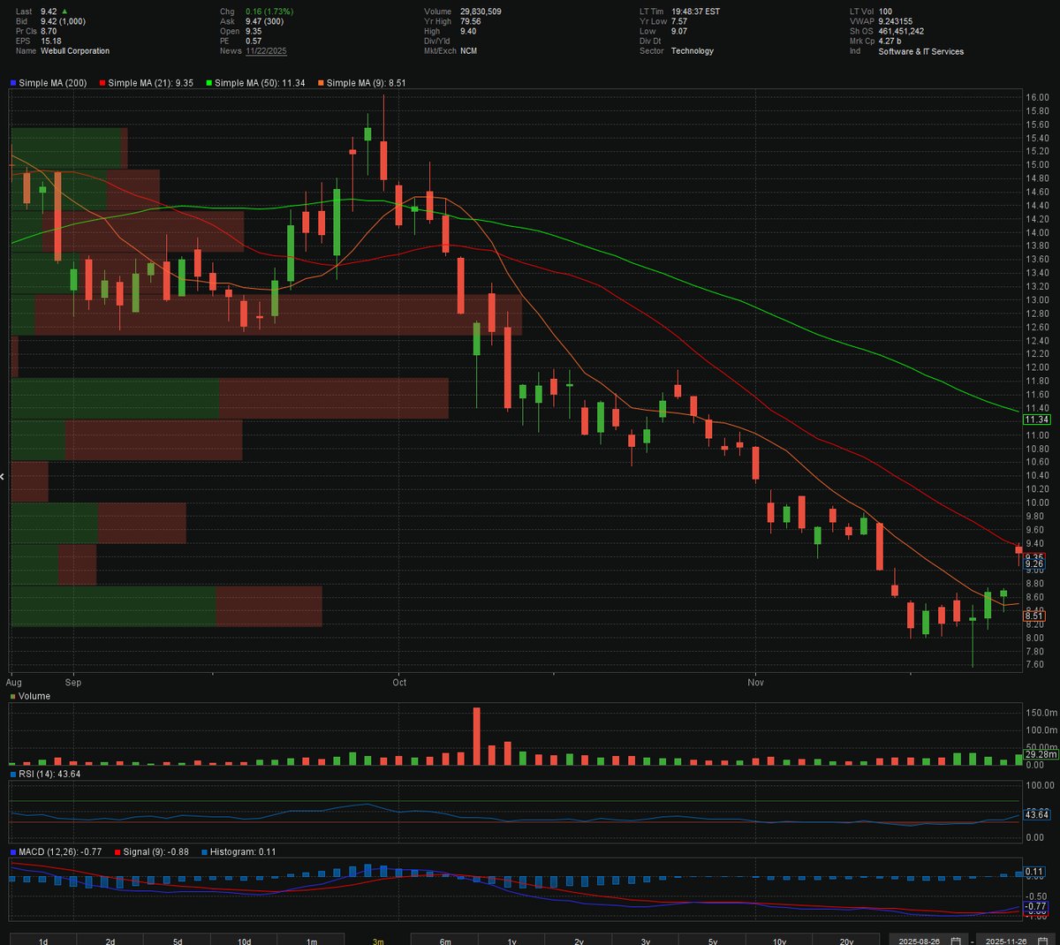Select the Simple MA (200) legend label
The height and width of the screenshot is (945, 1060).
[53, 83]
